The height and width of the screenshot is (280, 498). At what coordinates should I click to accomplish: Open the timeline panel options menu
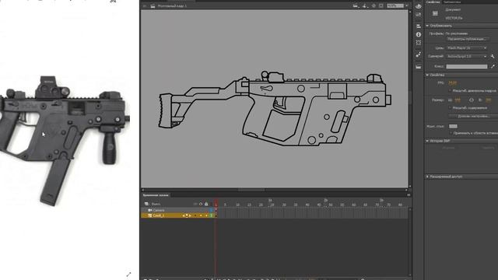(409, 195)
